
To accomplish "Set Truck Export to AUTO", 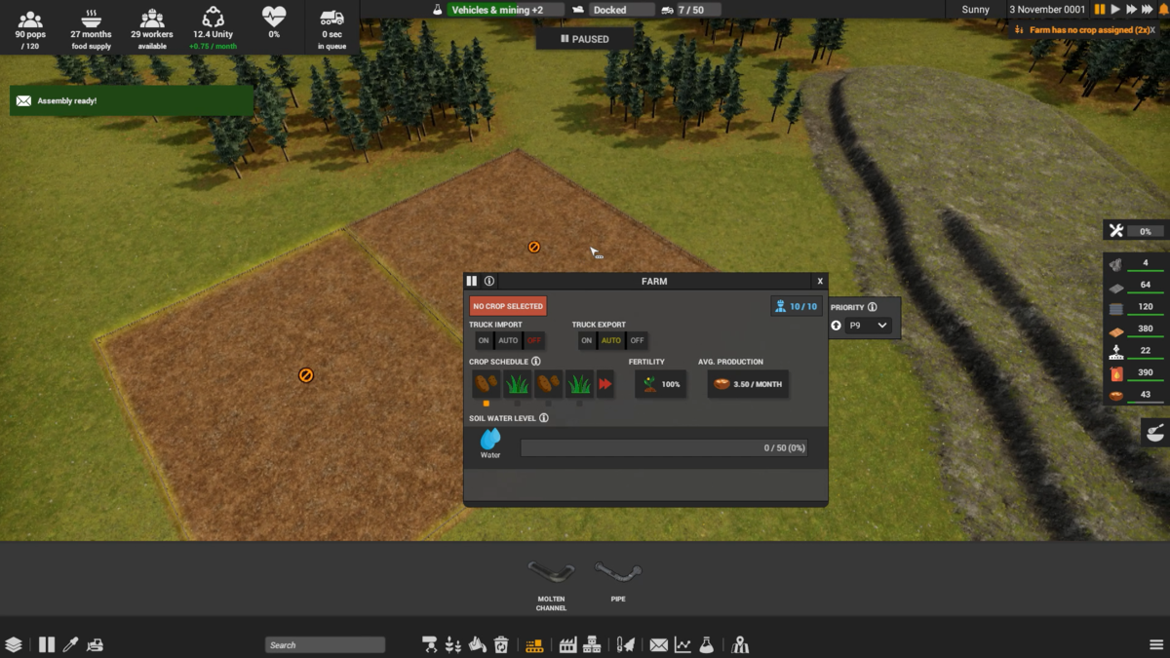I will [x=611, y=340].
